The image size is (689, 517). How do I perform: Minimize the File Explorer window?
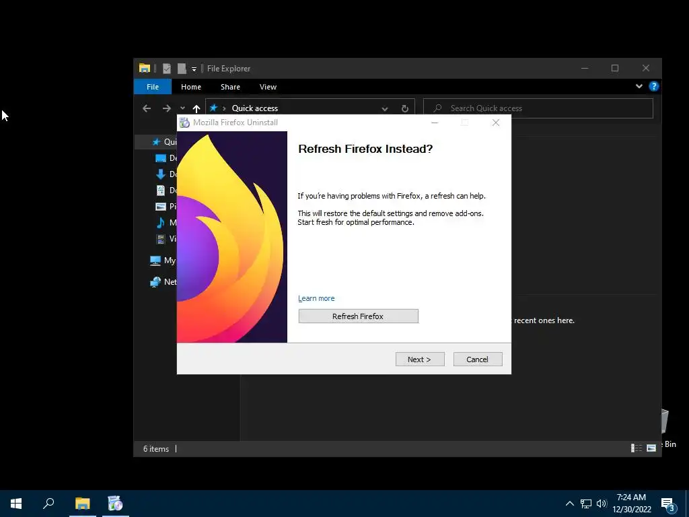[x=585, y=68]
